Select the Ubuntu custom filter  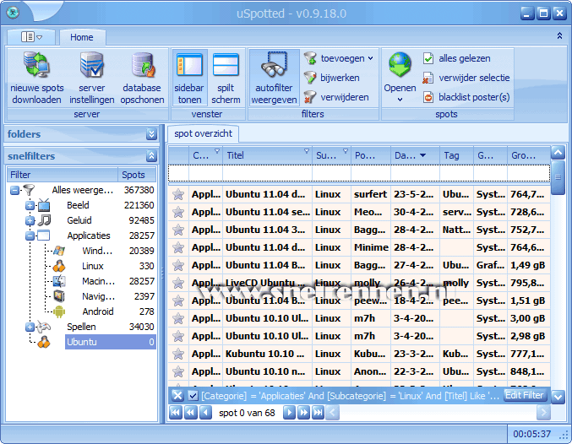coord(110,343)
